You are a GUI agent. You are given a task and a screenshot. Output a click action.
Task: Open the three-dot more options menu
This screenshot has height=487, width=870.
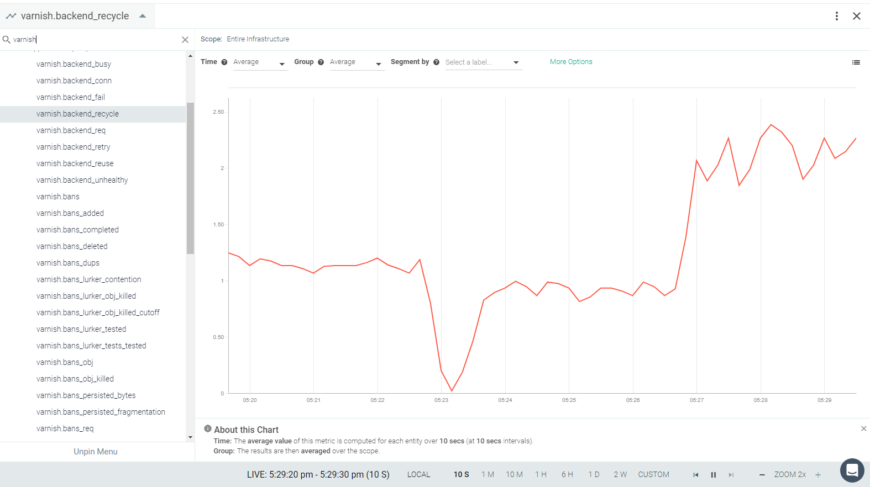[x=837, y=16]
